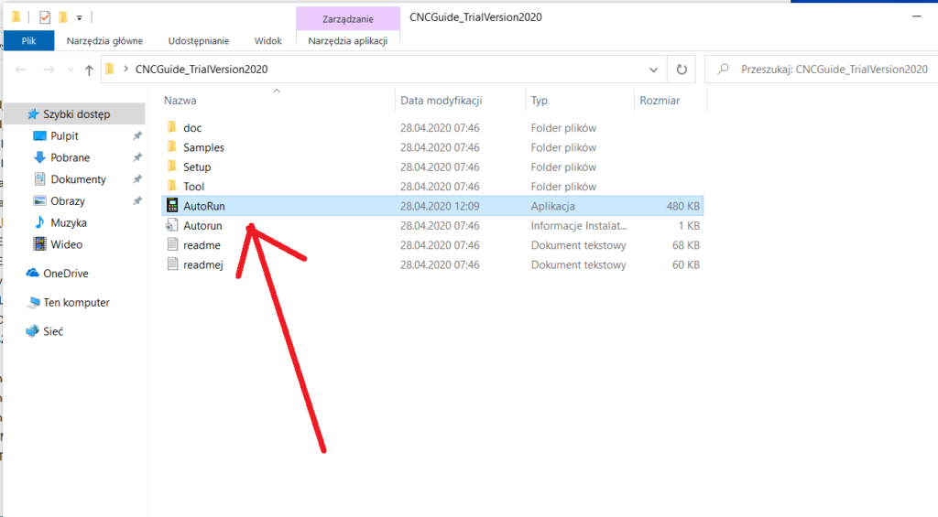
Task: Click the "68 KB" size cell
Action: tap(685, 245)
